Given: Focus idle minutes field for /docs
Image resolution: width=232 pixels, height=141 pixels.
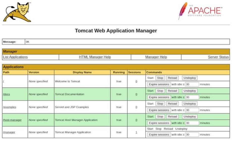Looking at the screenshot, I should (192, 97).
